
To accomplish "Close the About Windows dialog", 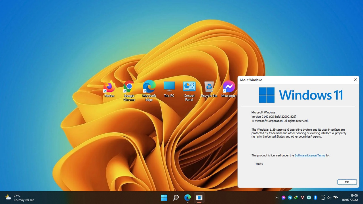I will pyautogui.click(x=355, y=80).
